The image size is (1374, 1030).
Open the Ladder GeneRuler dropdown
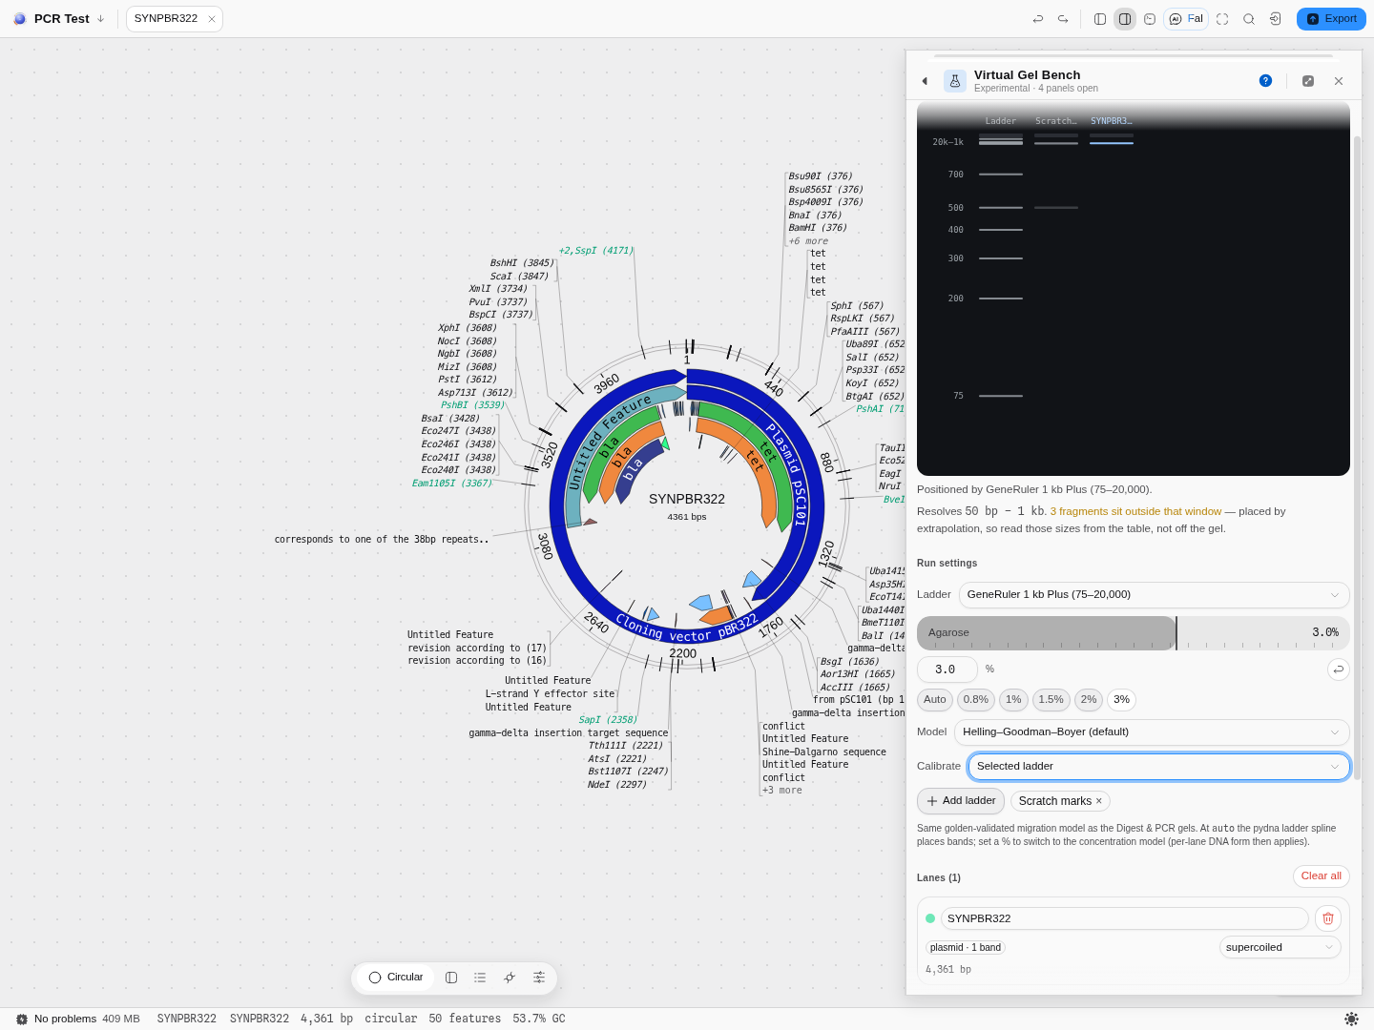1154,595
